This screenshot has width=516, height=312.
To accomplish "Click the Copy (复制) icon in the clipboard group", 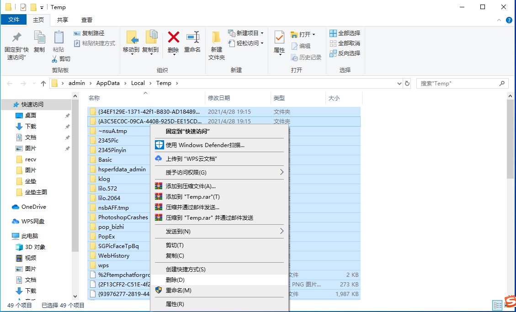I will 39,37.
